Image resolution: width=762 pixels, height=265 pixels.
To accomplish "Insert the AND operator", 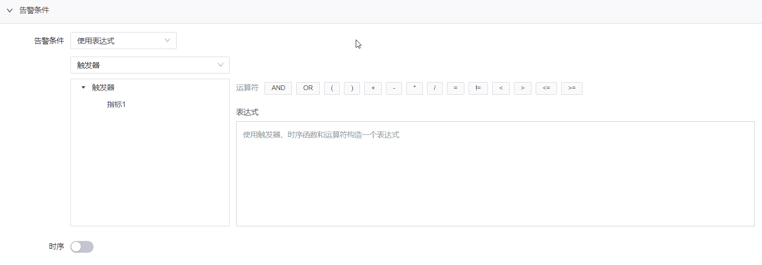I will click(278, 88).
